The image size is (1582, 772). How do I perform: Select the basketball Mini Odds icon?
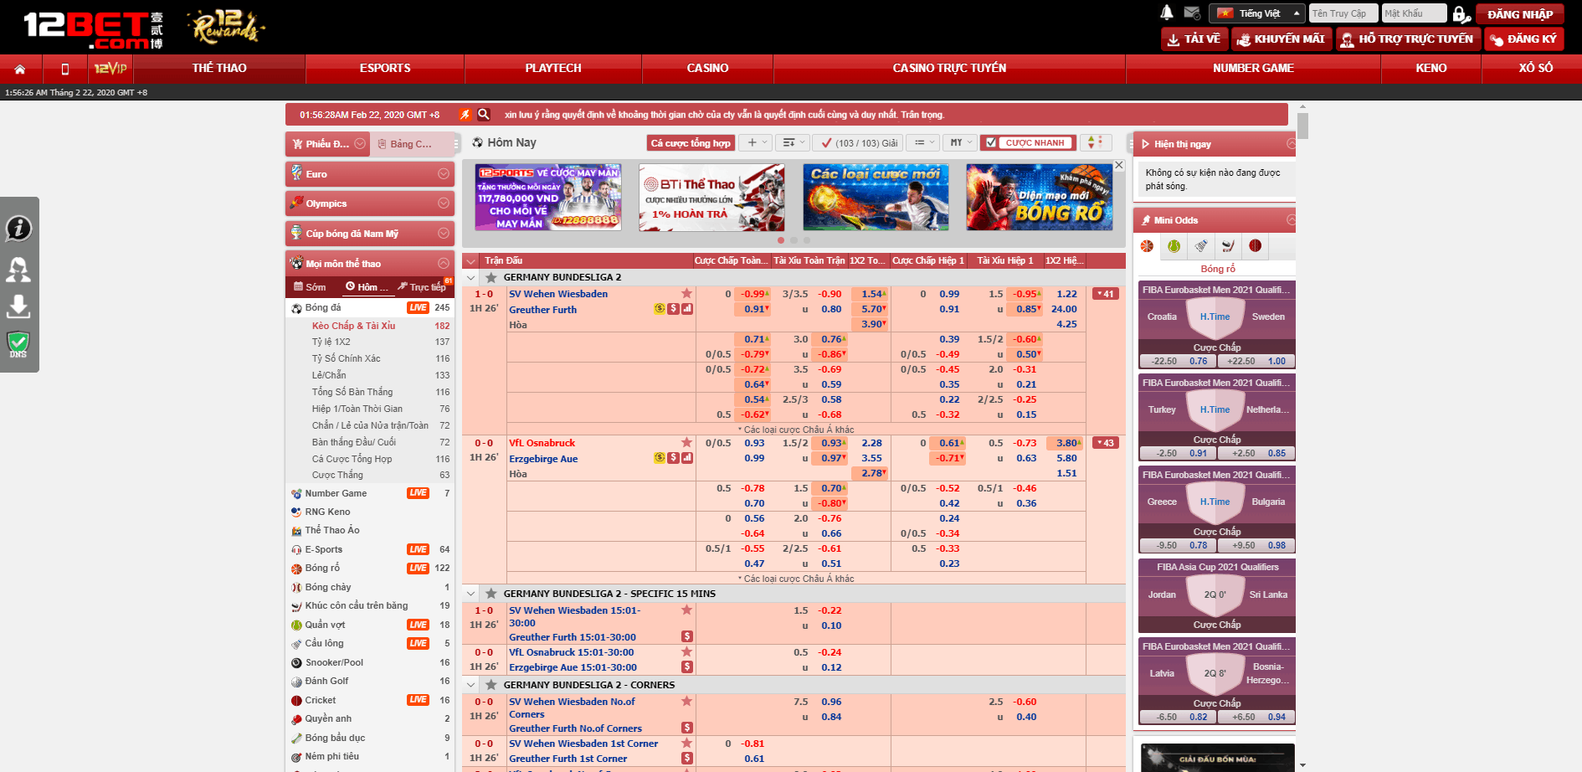(x=1147, y=246)
